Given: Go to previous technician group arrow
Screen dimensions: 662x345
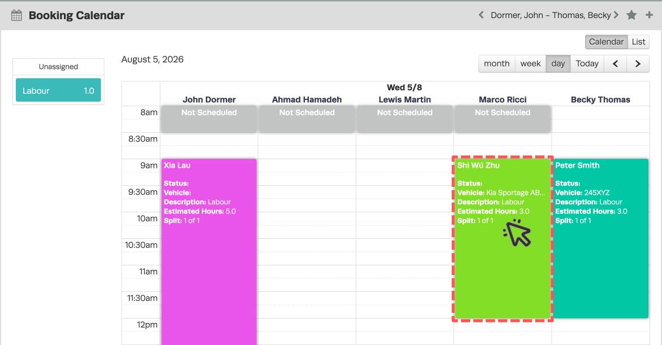Looking at the screenshot, I should click(x=481, y=15).
